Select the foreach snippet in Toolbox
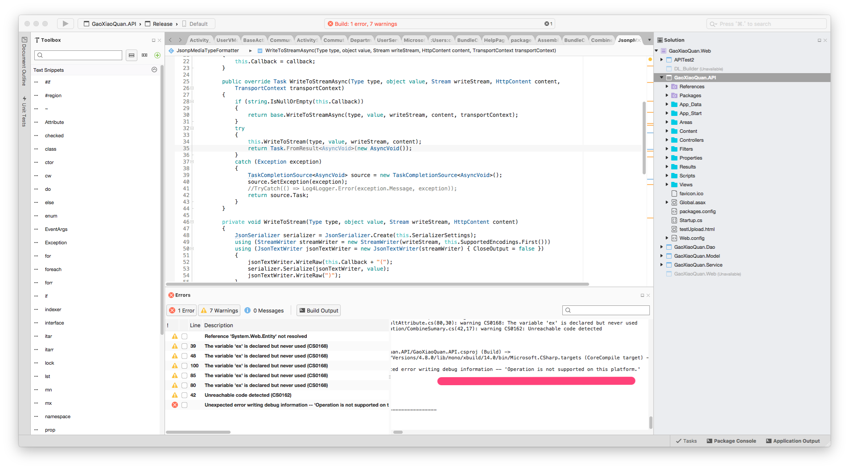The image size is (849, 469). pos(53,269)
